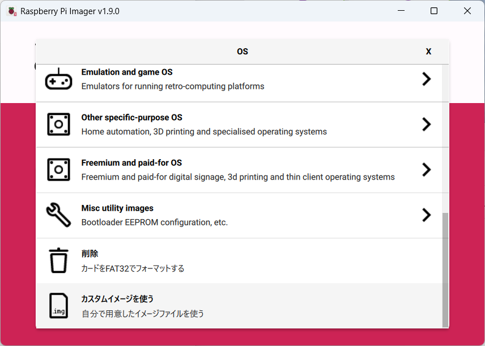Expand the Freemium and paid-for OS chevron
The image size is (485, 346).
click(x=427, y=170)
